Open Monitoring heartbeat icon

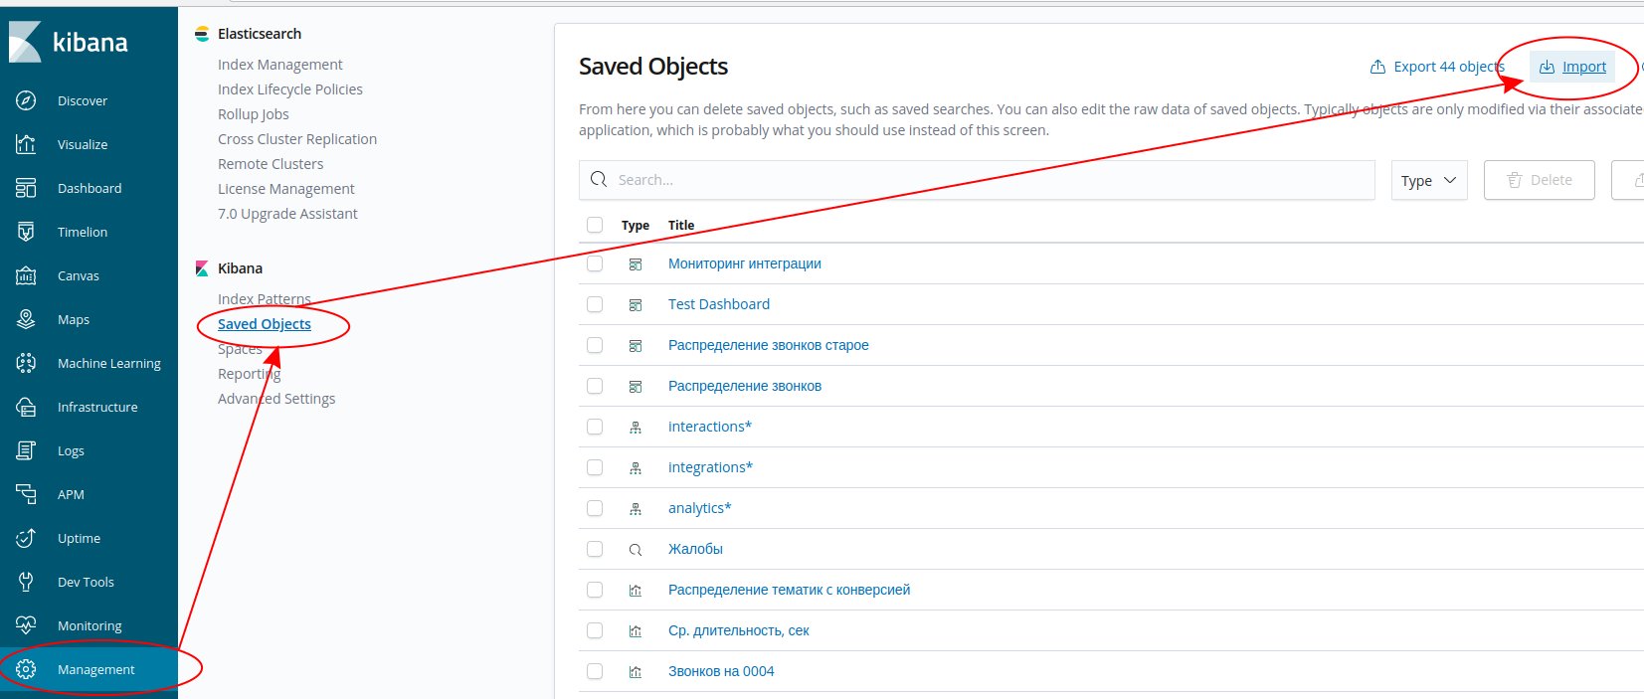(27, 625)
